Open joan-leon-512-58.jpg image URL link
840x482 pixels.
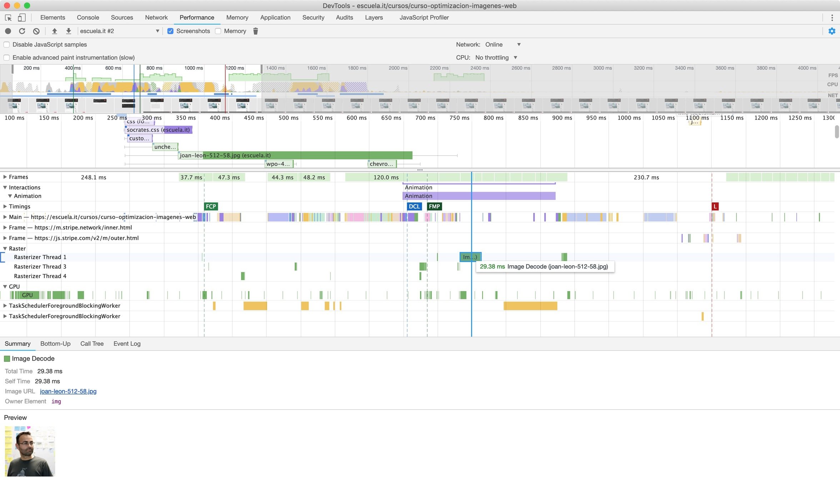click(68, 391)
